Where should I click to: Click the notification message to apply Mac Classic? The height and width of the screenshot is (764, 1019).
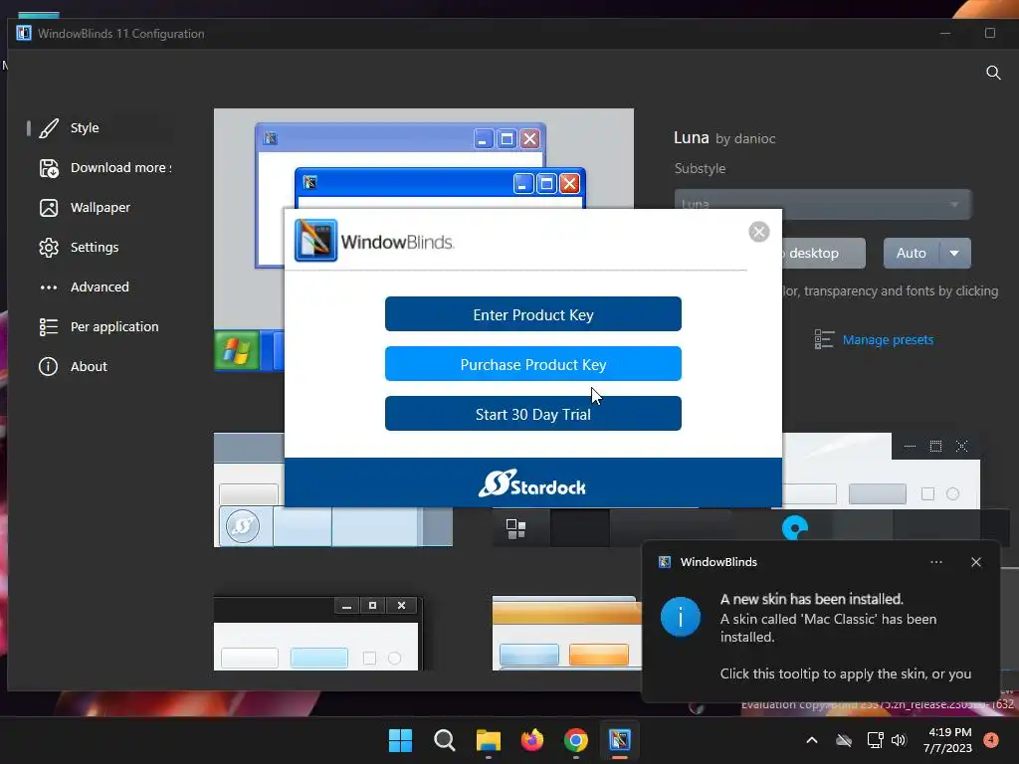(x=846, y=637)
